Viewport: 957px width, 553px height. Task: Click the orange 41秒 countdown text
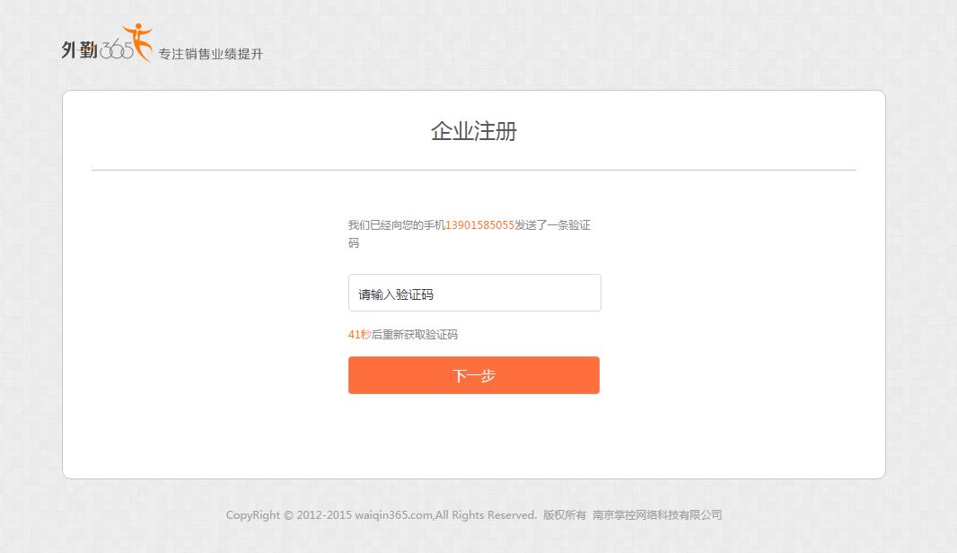(359, 335)
